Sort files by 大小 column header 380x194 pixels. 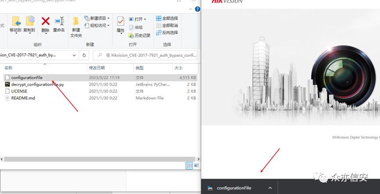point(178,68)
